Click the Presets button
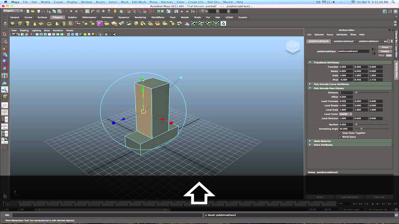 385,51
